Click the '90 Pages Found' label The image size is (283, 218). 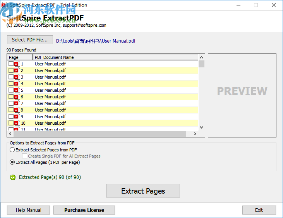(x=21, y=50)
